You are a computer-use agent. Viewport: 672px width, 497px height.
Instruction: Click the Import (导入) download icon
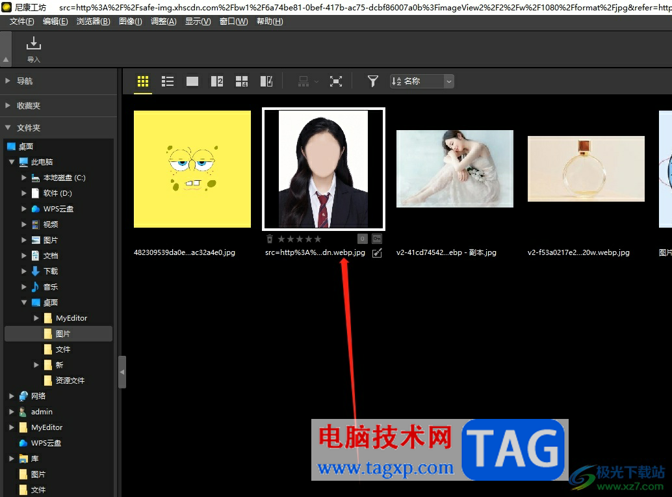[x=33, y=44]
